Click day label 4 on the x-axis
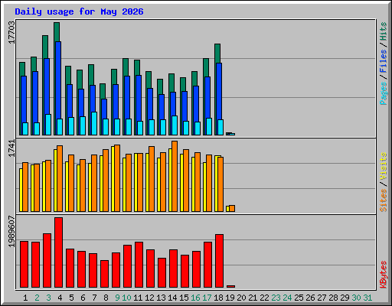 pyautogui.click(x=60, y=298)
